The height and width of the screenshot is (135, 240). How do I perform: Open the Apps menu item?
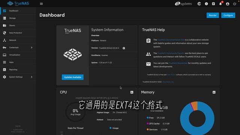click(x=18, y=62)
